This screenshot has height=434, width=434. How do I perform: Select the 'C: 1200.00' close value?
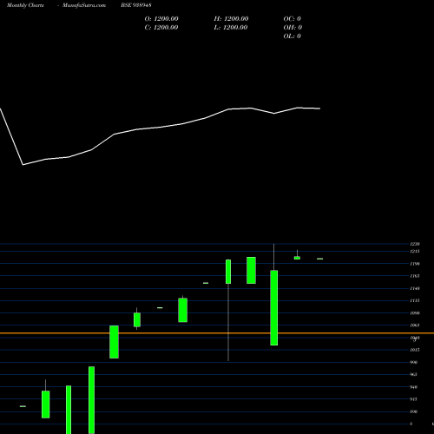coord(161,28)
